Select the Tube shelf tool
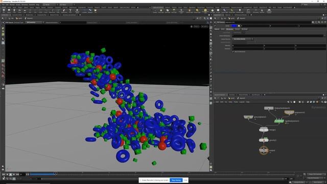This screenshot has width=327, height=184. tap(14, 11)
